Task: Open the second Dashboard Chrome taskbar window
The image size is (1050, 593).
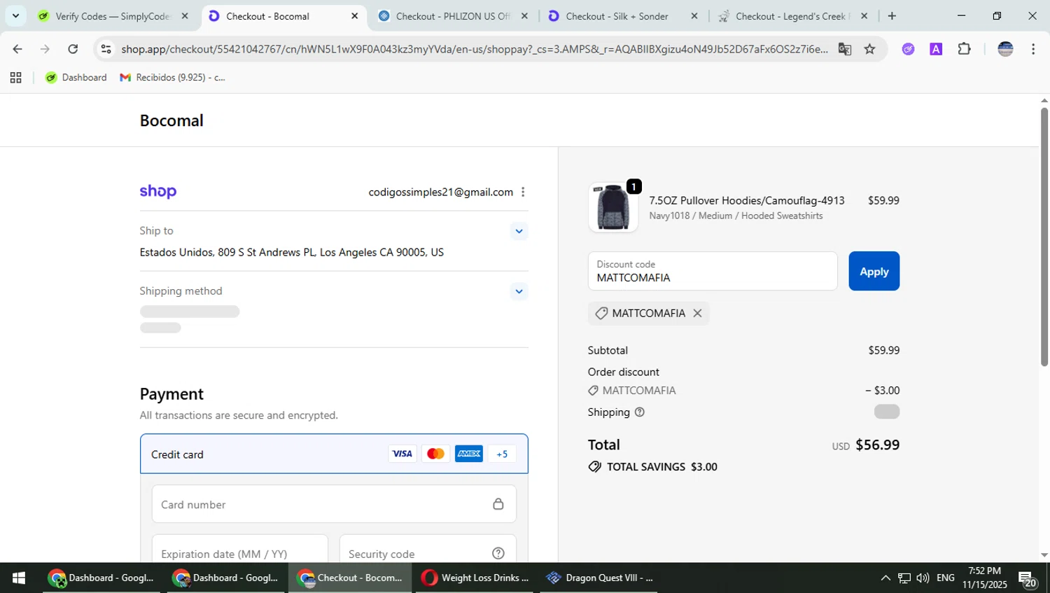Action: 225,578
